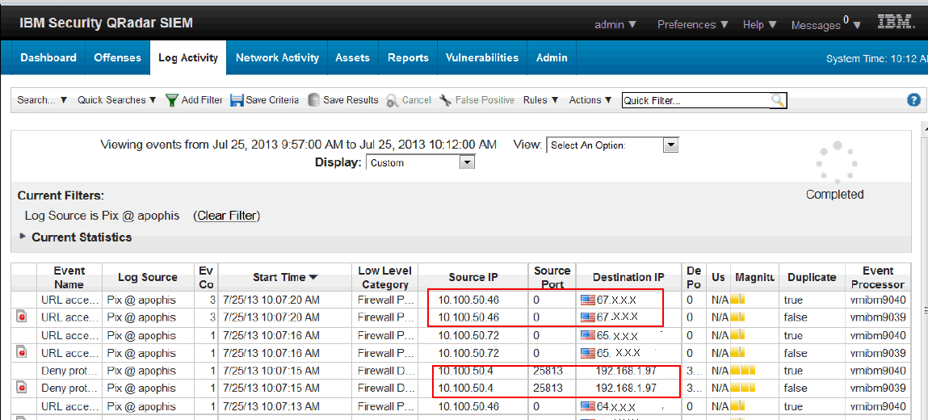Viewport: 928px width, 420px height.
Task: Click the False Positive wrench icon
Action: [x=446, y=100]
